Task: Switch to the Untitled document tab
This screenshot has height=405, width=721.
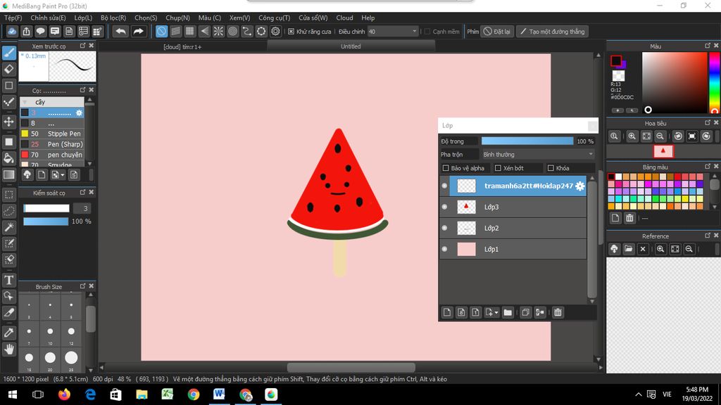Action: click(x=351, y=46)
